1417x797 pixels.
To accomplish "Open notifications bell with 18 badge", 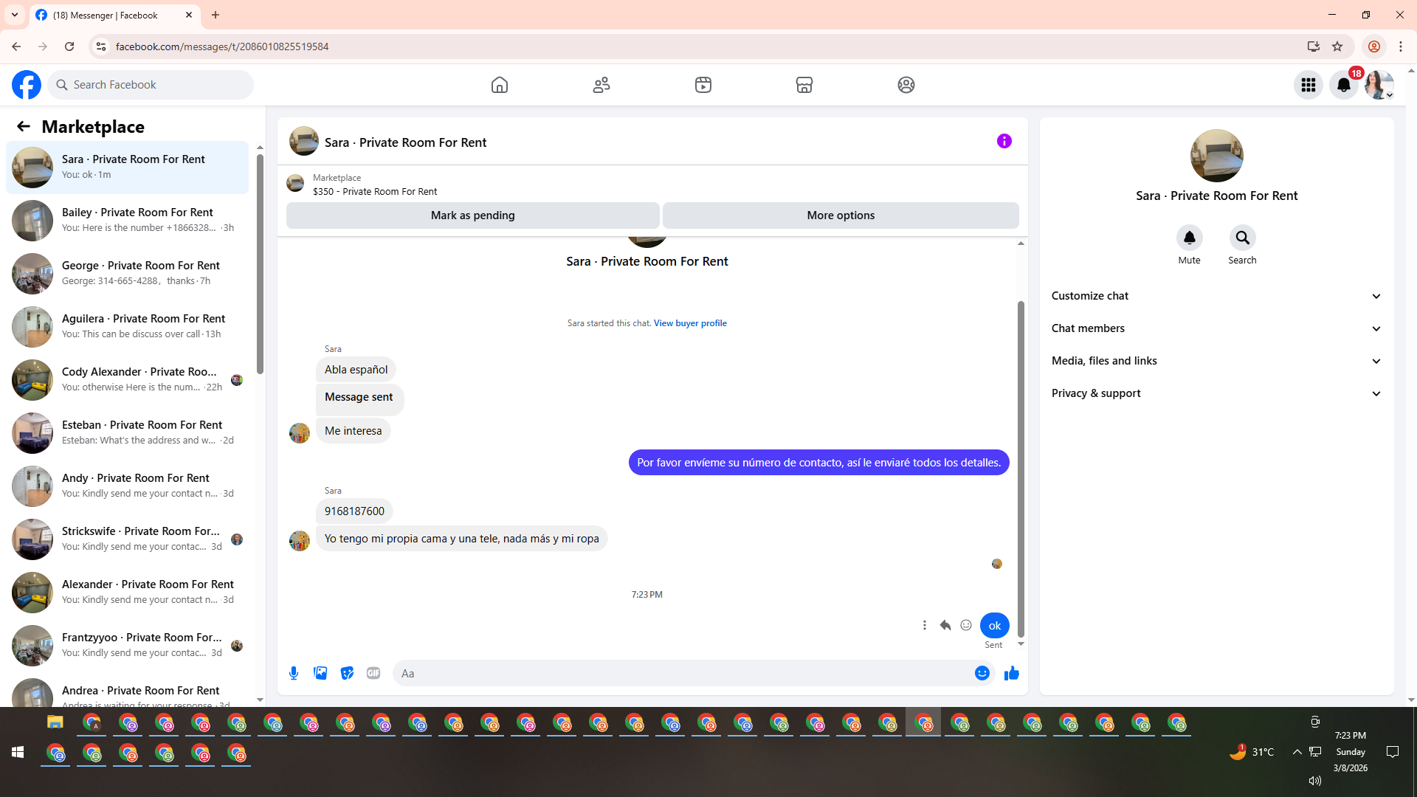I will coord(1343,85).
